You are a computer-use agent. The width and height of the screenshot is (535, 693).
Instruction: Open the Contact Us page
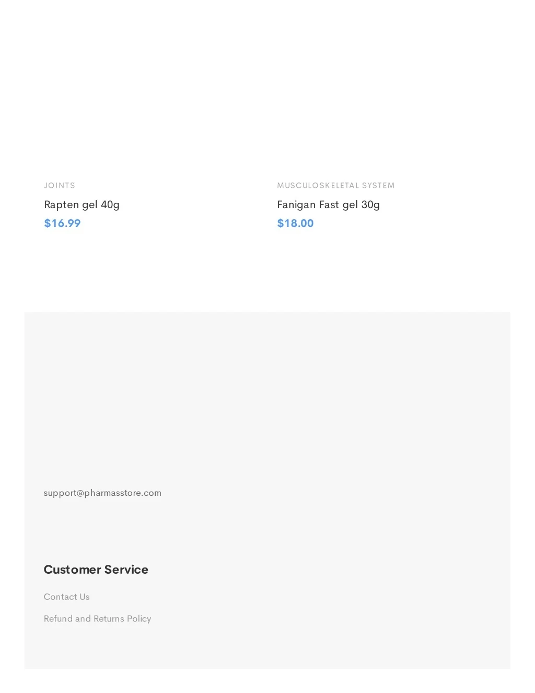point(66,597)
